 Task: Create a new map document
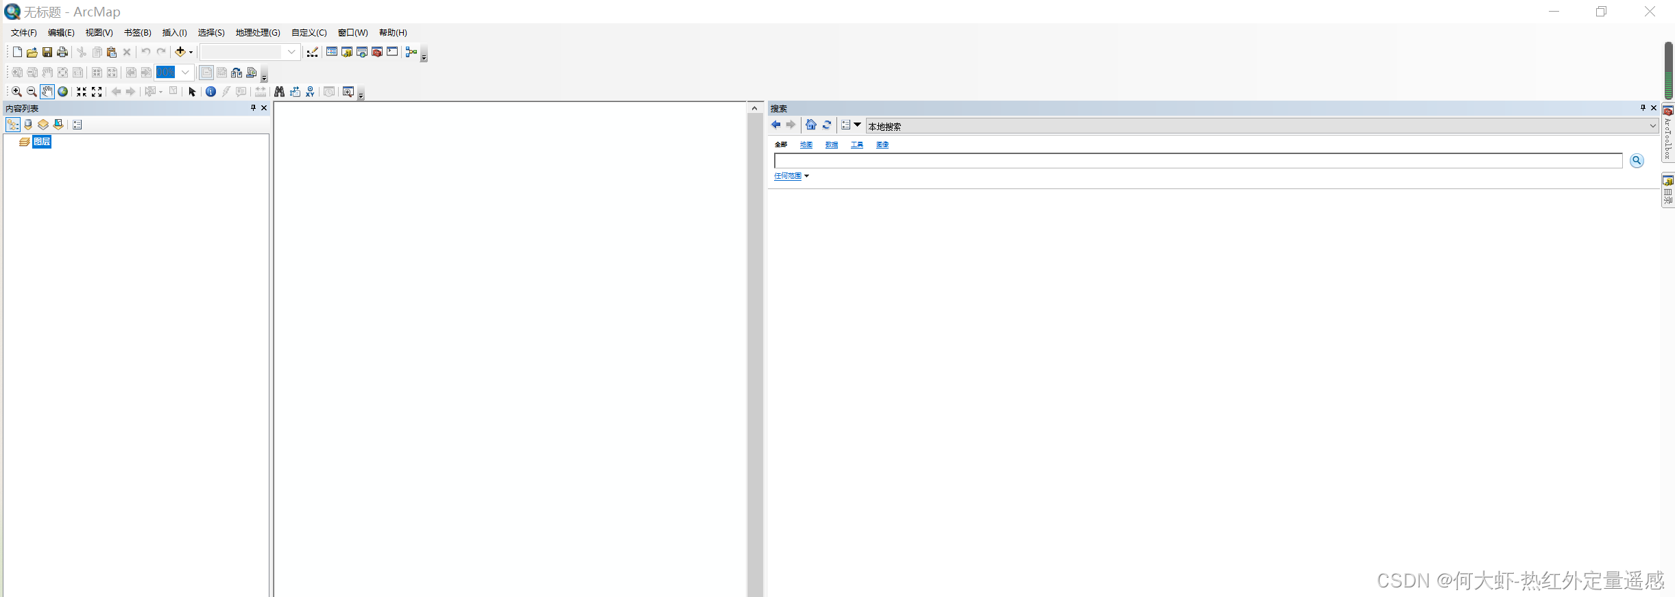click(17, 52)
